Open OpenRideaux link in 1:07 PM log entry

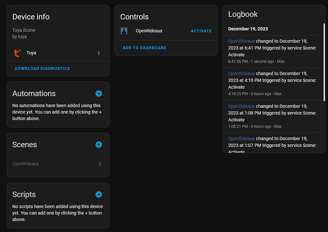point(241,138)
